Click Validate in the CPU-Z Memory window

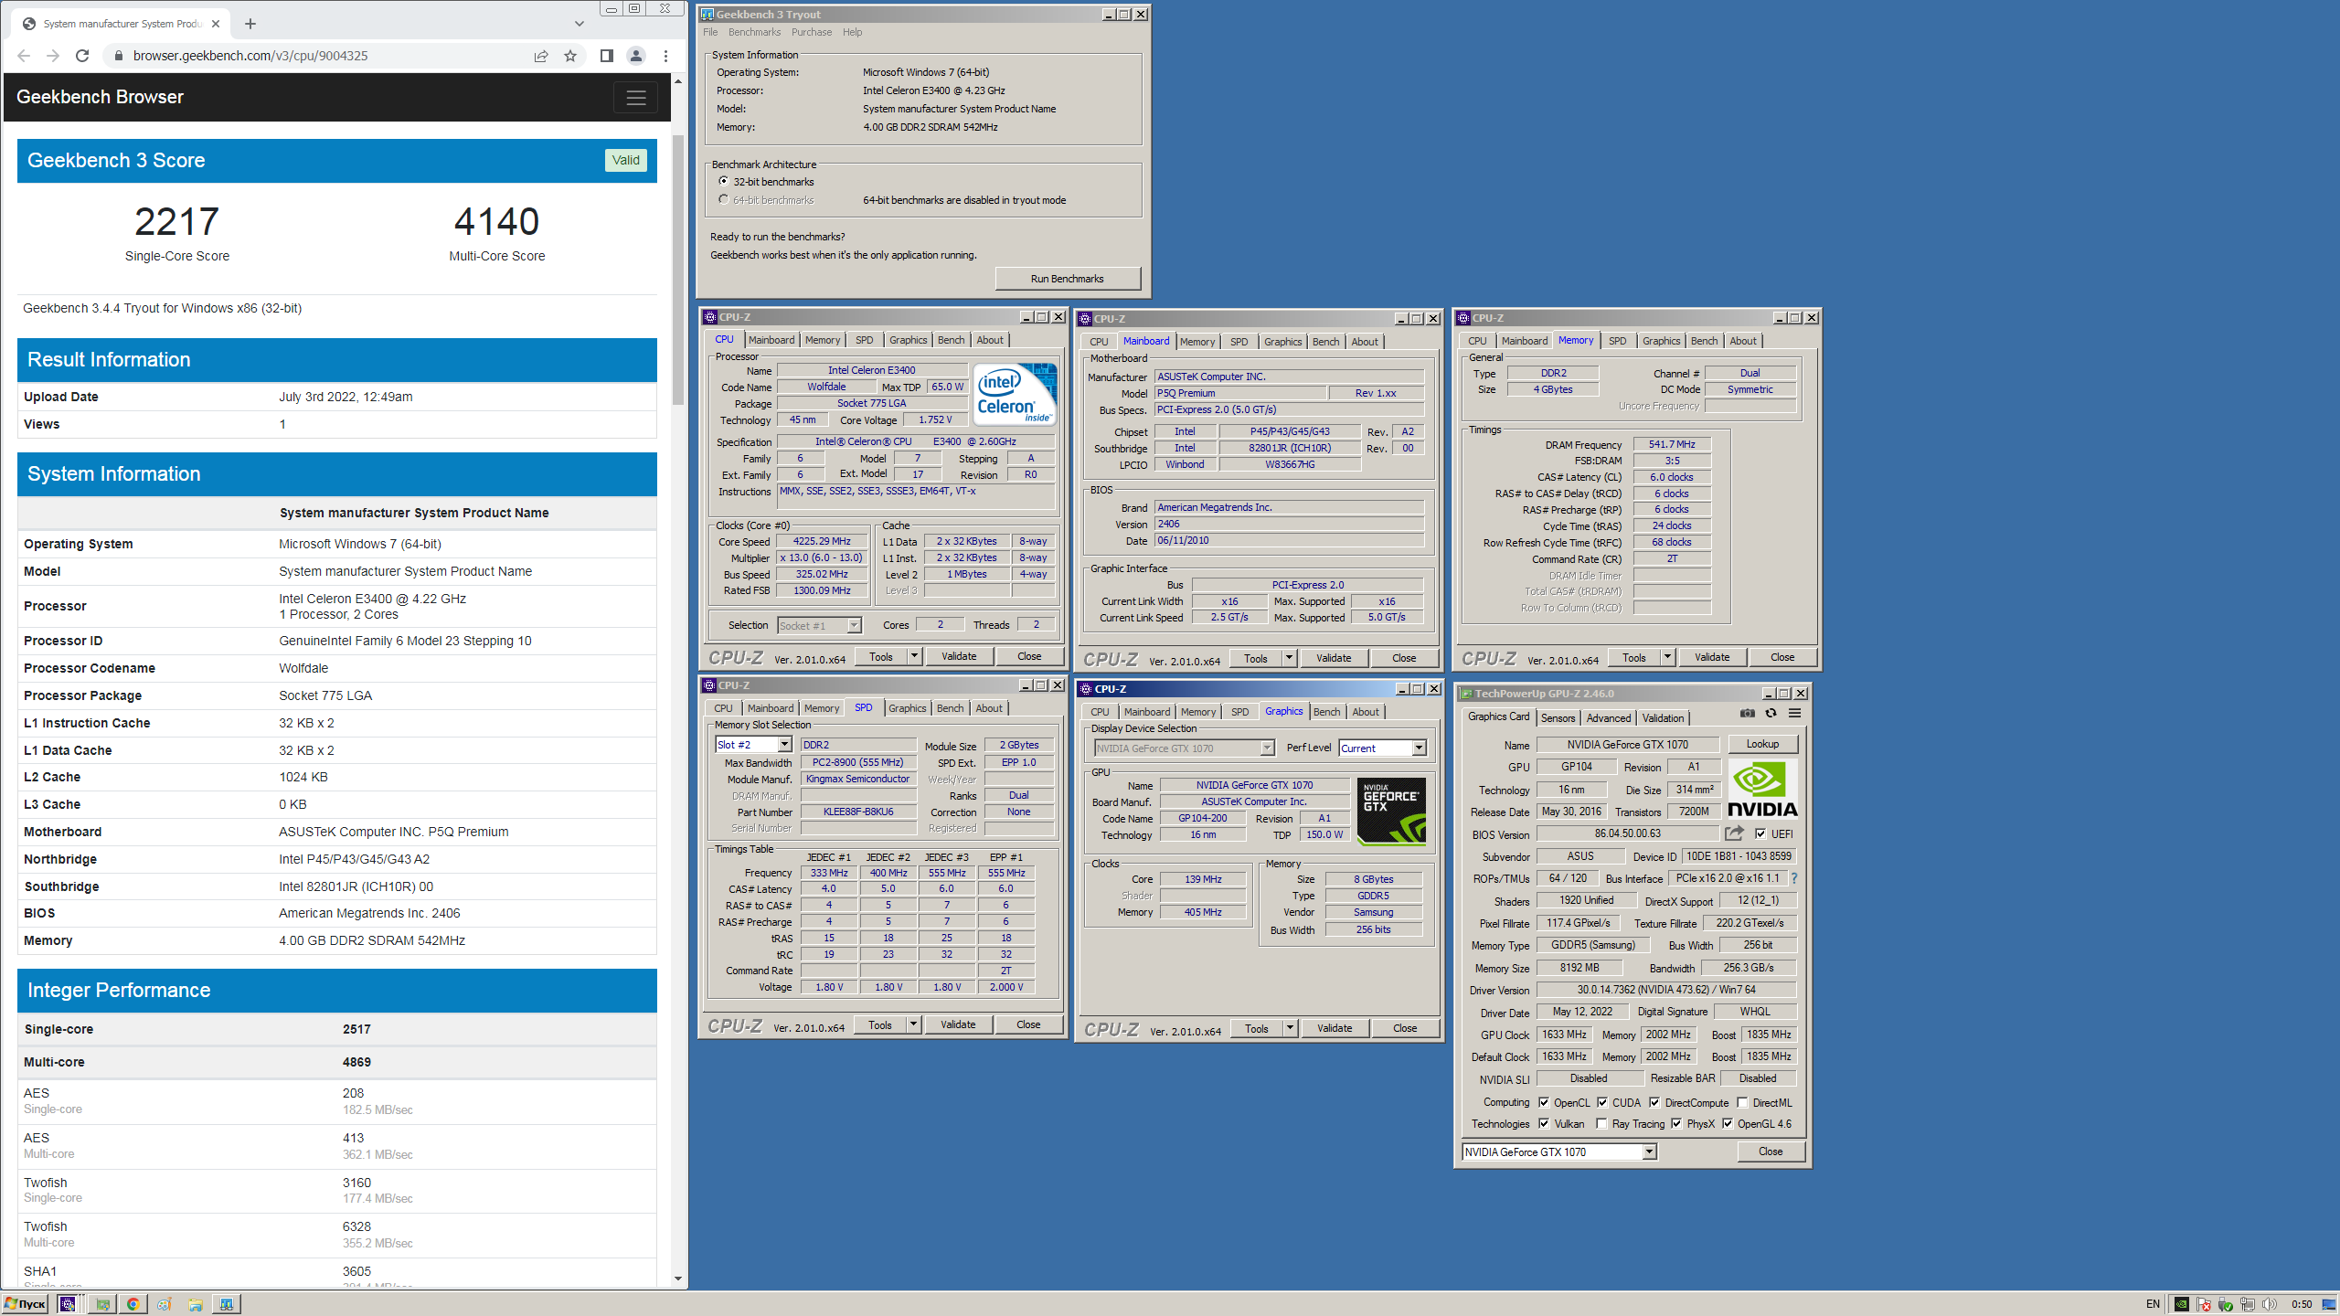click(1711, 657)
